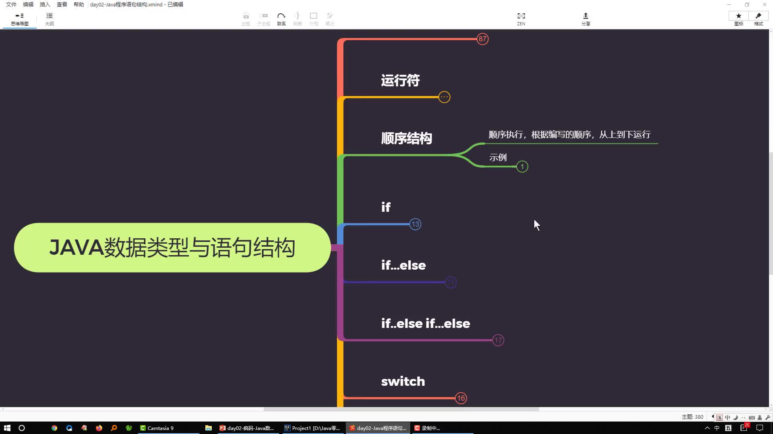Select the if...else topic

pyautogui.click(x=403, y=265)
